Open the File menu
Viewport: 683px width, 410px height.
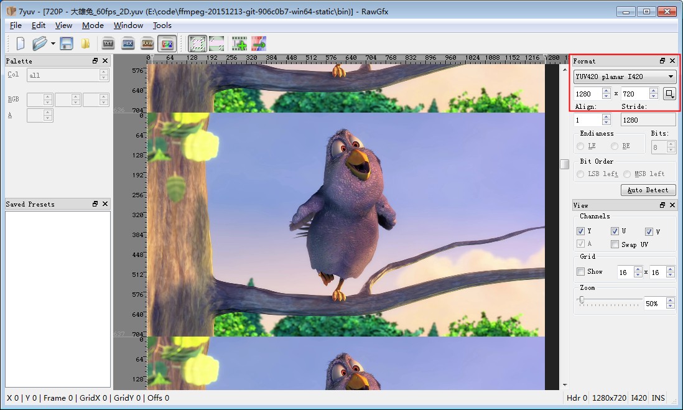[16, 26]
